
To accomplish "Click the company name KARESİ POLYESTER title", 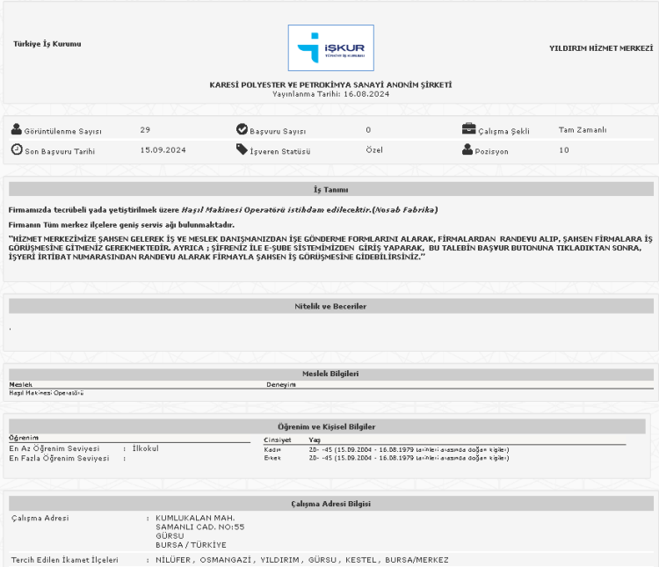I will click(330, 84).
